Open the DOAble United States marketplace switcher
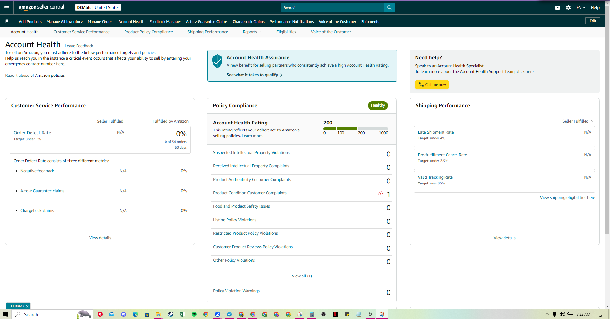The height and width of the screenshot is (319, 610). coord(98,8)
